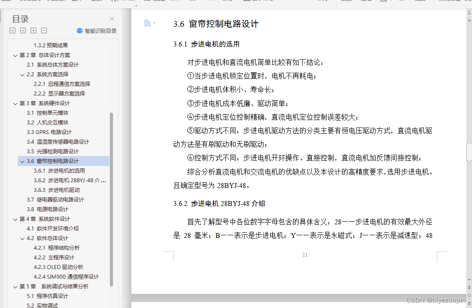Click the line ①当步进电机锁定位置时

point(252,76)
